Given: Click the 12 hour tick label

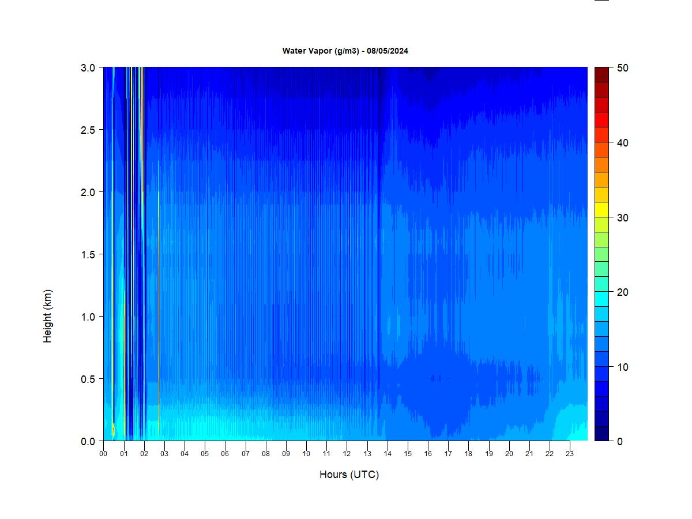Looking at the screenshot, I should (x=347, y=453).
